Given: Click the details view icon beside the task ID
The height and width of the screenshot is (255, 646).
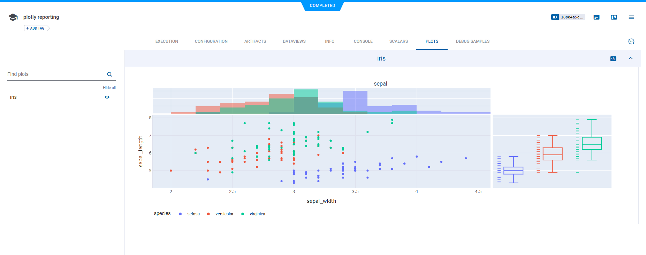Looking at the screenshot, I should pos(596,17).
